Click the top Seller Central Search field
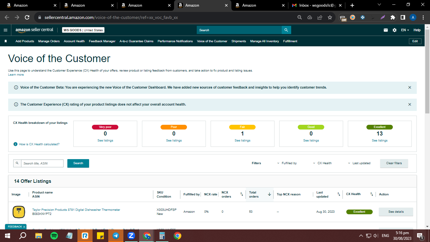The image size is (430, 242). [239, 30]
